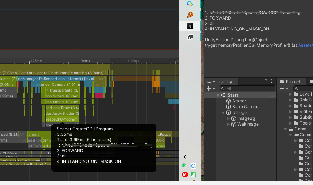313x185 pixels.
Task: Click the Starter cube icon
Action: (228, 101)
